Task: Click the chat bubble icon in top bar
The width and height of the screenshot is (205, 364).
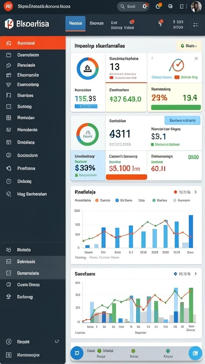Action: [x=170, y=6]
